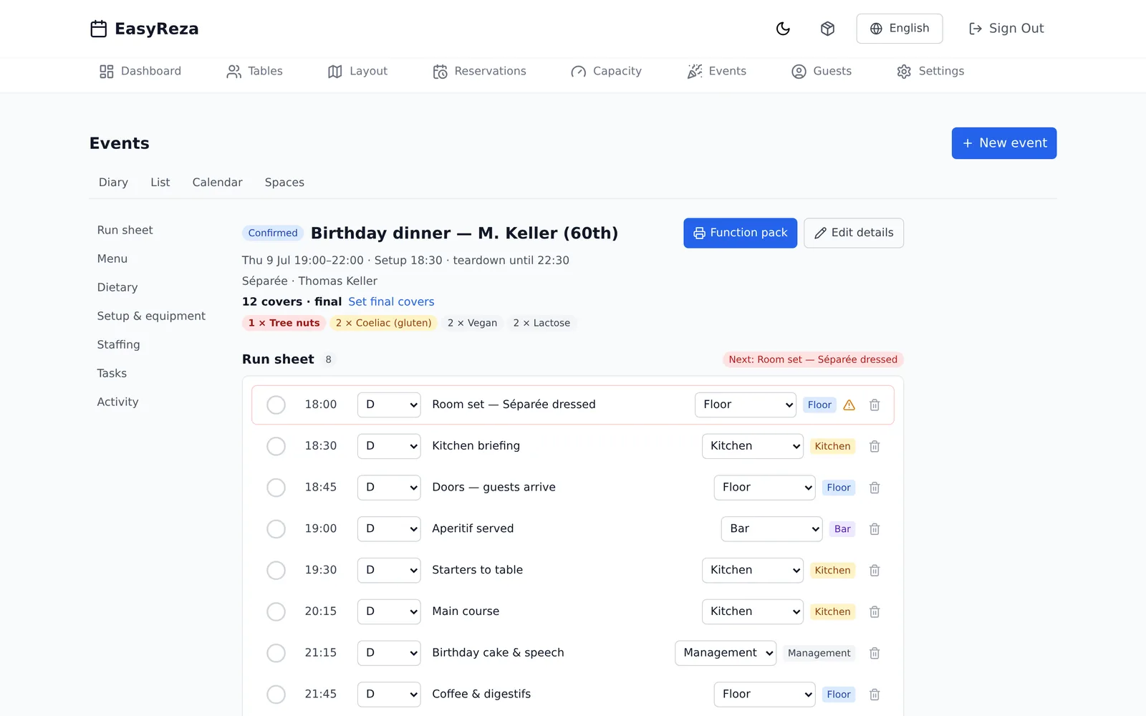Click the EasyReza calendar logo icon

click(x=99, y=29)
